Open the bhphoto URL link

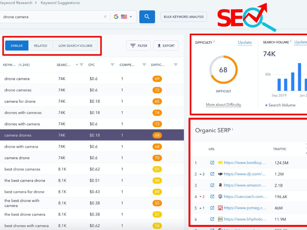click(x=245, y=219)
